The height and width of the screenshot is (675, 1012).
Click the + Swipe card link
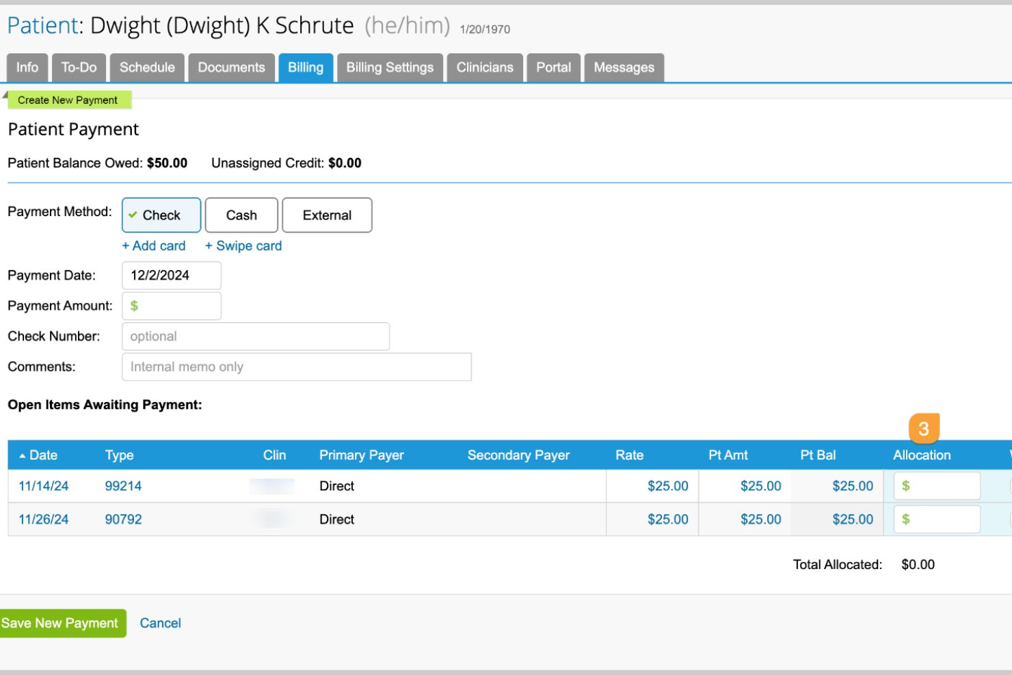click(243, 246)
